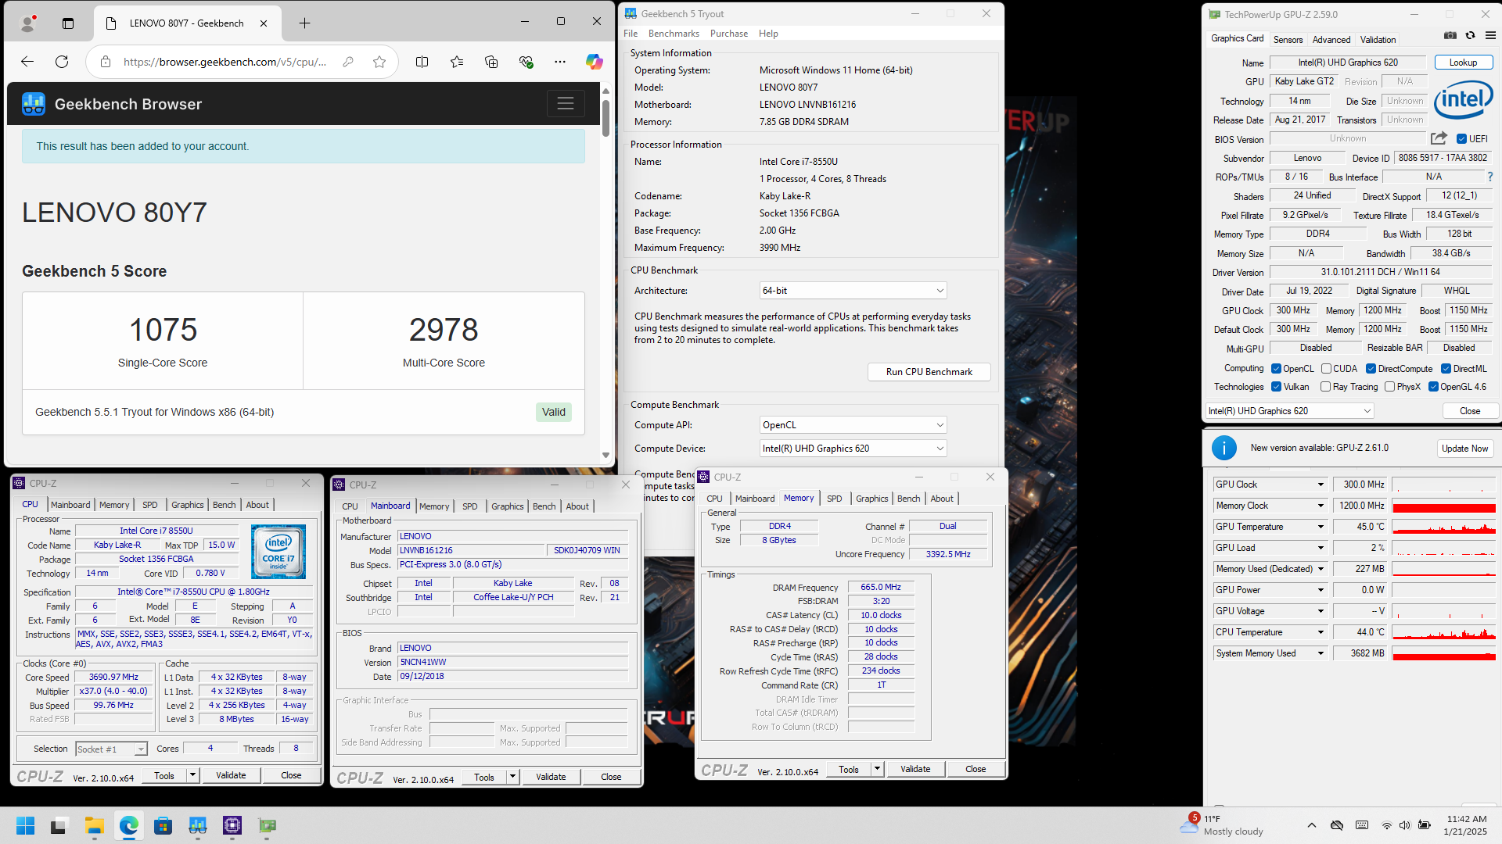Image resolution: width=1502 pixels, height=844 pixels.
Task: Open the CPU Temperature sensor dropdown
Action: coord(1321,632)
